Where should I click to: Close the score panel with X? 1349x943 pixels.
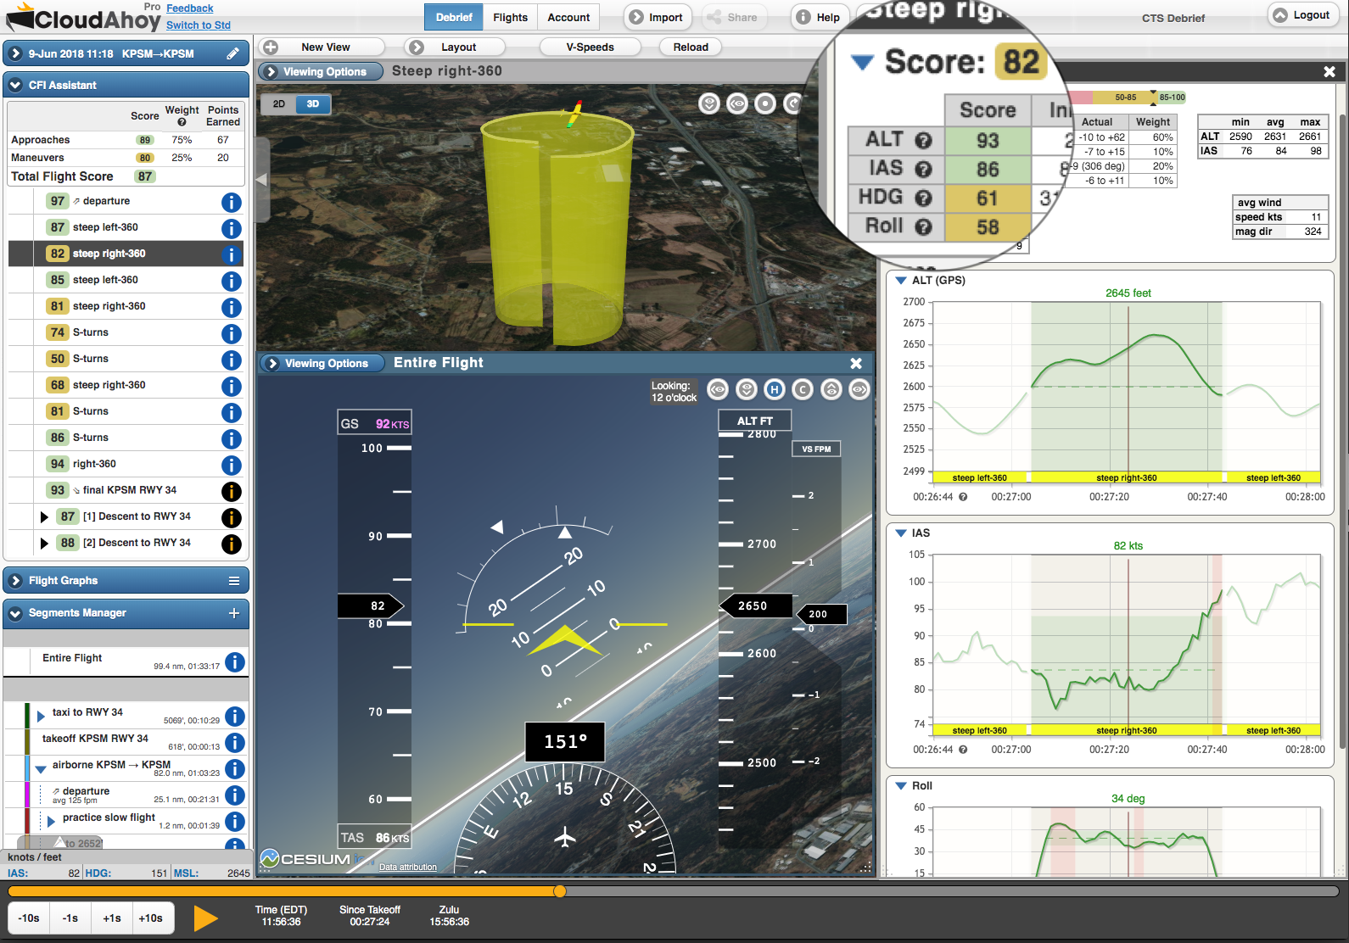pos(1329,72)
